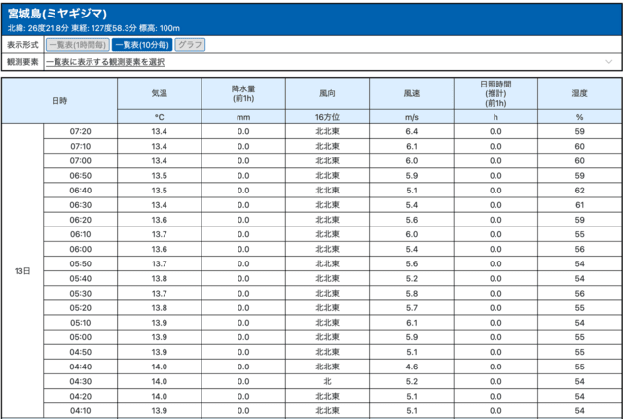The image size is (623, 419).
Task: Select the 07:20 time row
Action: click(x=81, y=131)
